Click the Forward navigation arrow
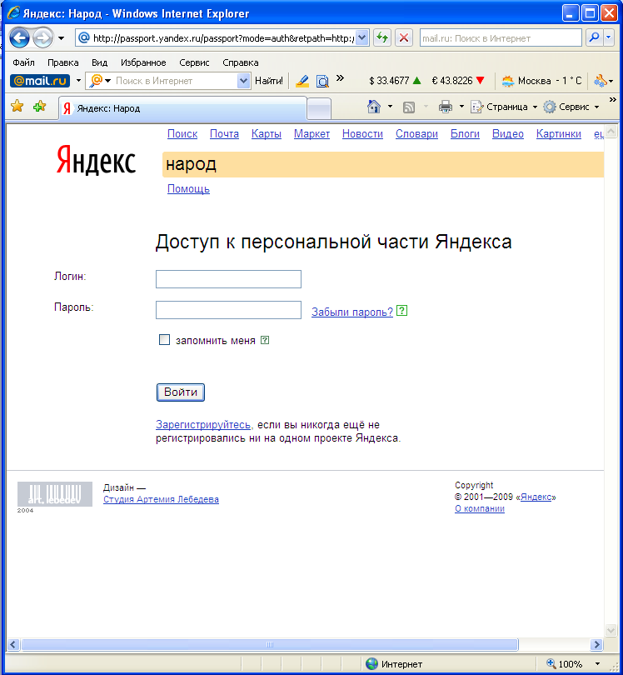Image resolution: width=623 pixels, height=675 pixels. pos(42,37)
